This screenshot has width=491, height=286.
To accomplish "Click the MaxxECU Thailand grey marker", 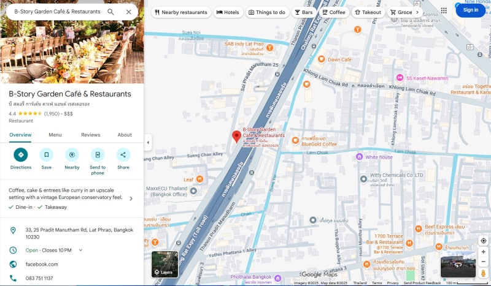I will [193, 190].
